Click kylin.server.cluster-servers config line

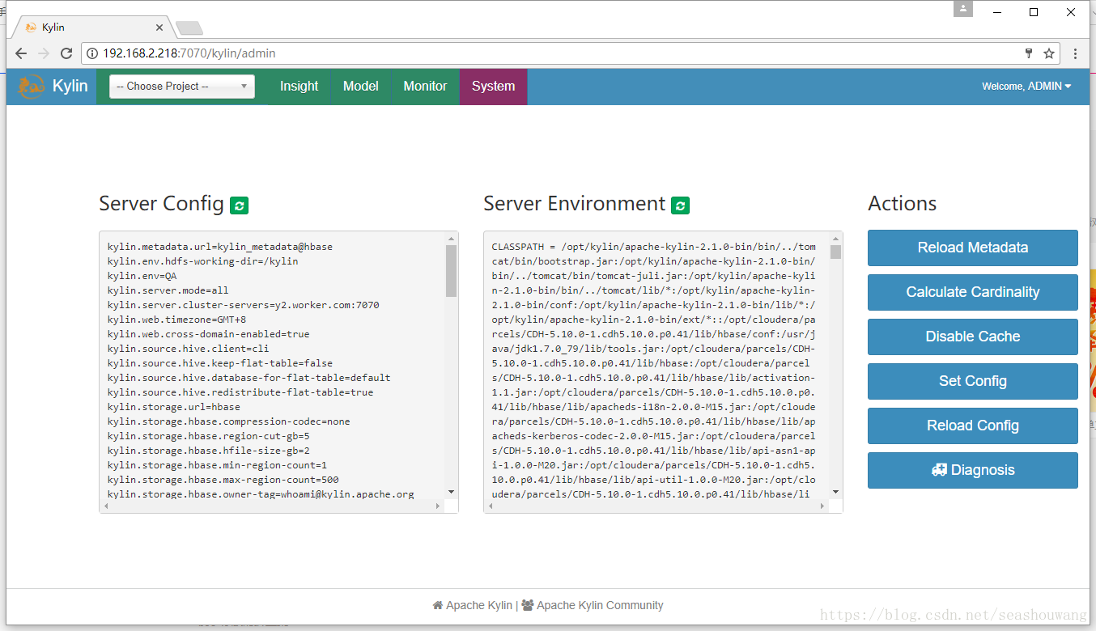click(x=243, y=305)
